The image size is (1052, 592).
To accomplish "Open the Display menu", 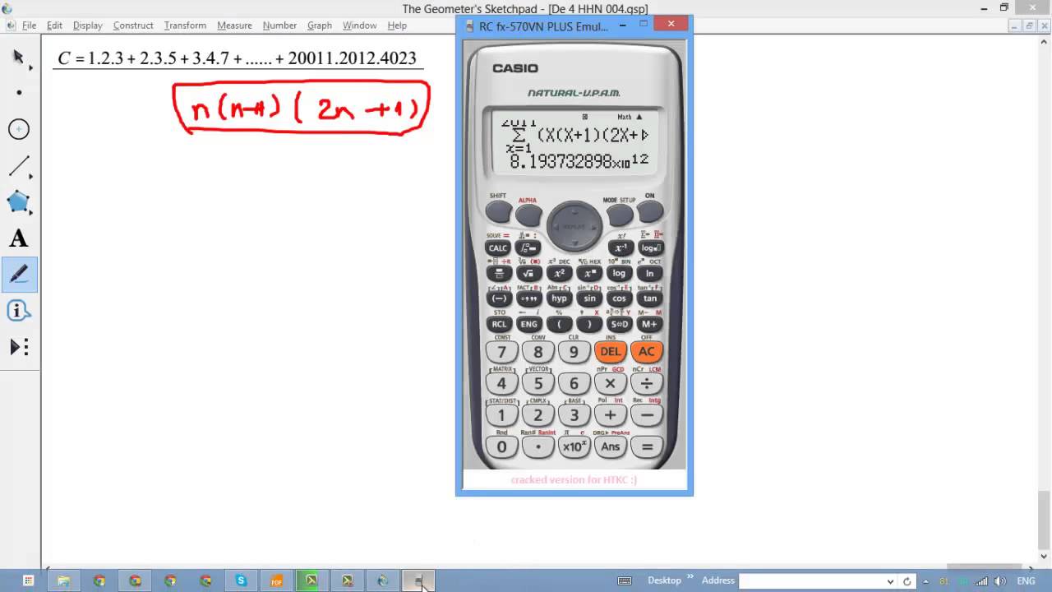I will [87, 25].
